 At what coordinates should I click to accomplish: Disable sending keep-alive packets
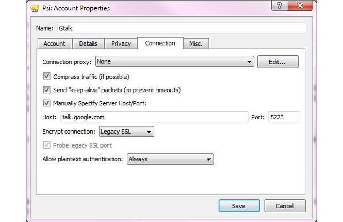tap(47, 90)
